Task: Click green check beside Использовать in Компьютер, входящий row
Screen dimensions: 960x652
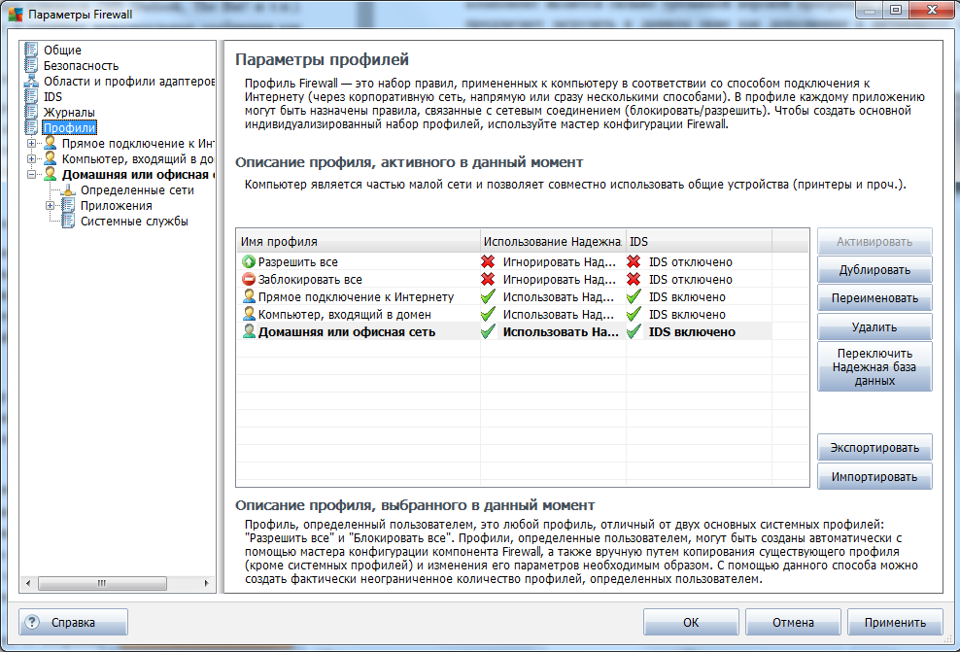Action: click(488, 314)
